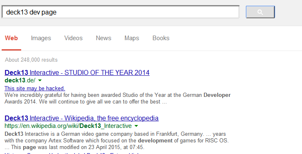Viewport: 302px width, 154px height.
Task: Click the en.wikipedia.org/wiki/Deck13_Interactive URL text
Action: [68, 126]
